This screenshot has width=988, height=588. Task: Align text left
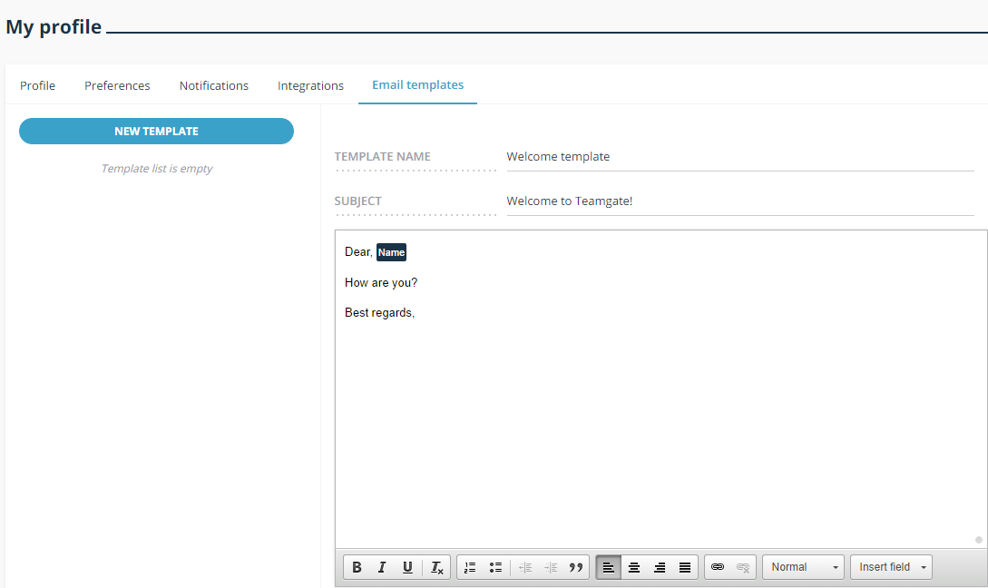[x=609, y=567]
